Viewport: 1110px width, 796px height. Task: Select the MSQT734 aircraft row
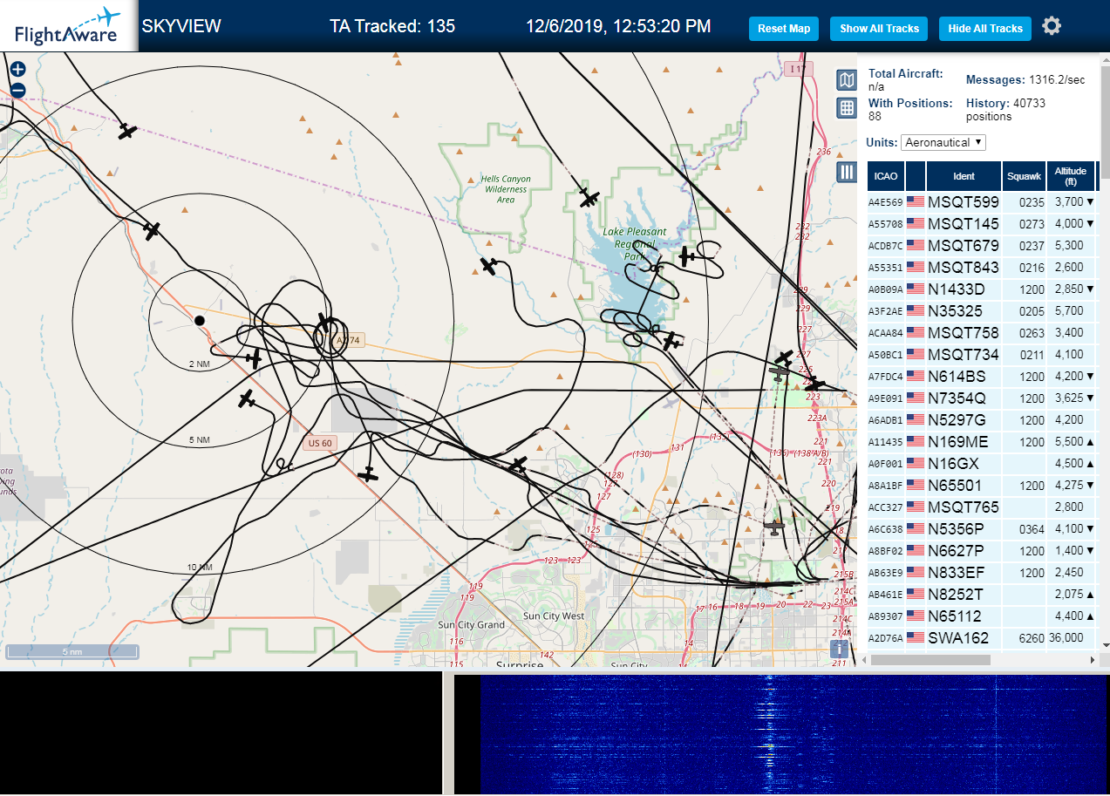pos(981,355)
